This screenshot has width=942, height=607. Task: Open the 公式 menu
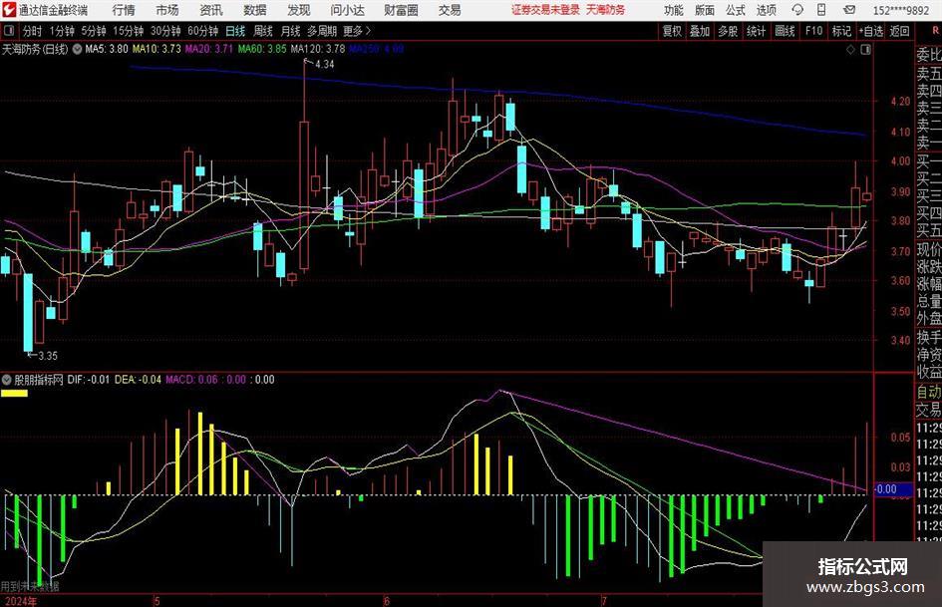coord(736,10)
